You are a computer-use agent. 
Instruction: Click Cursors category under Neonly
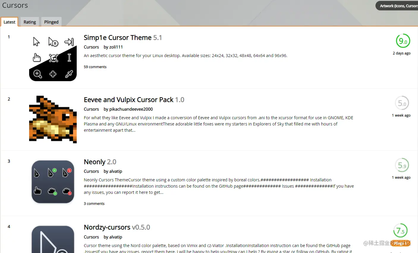(x=91, y=171)
